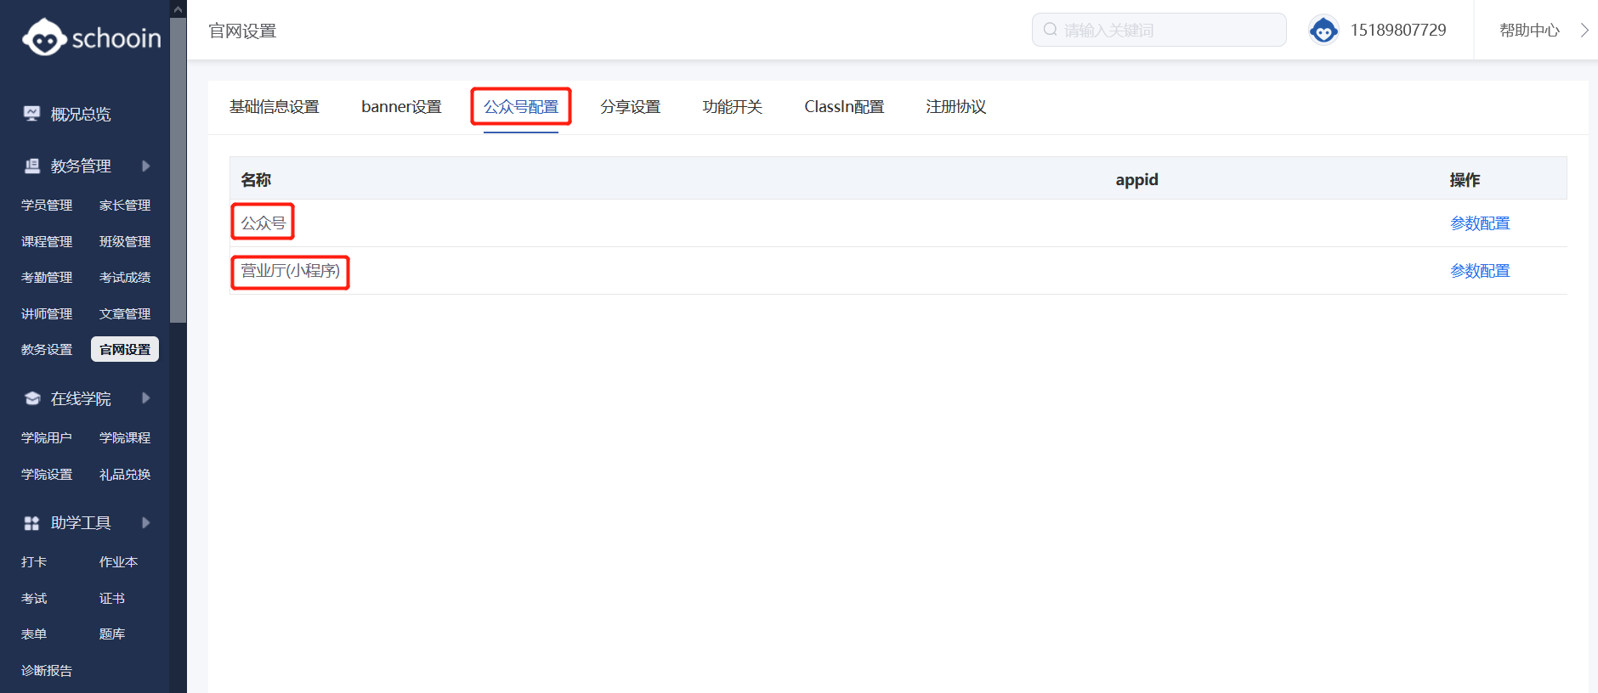
Task: Click the 助学工具 grid icon
Action: [31, 523]
